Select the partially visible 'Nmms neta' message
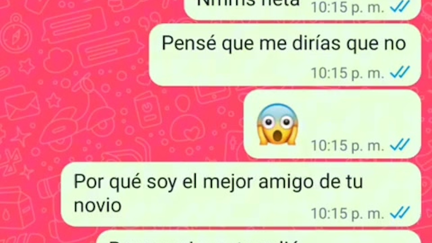This screenshot has height=243, width=432. (303, 9)
